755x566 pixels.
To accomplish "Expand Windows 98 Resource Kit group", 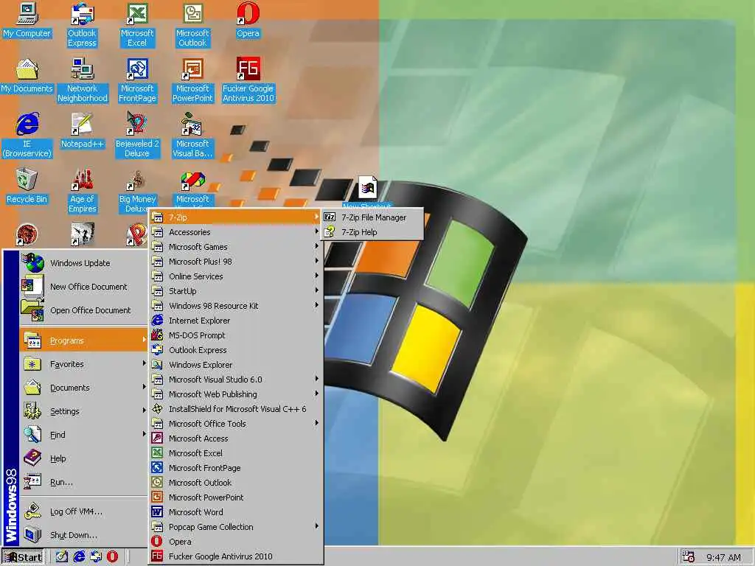I will click(235, 306).
